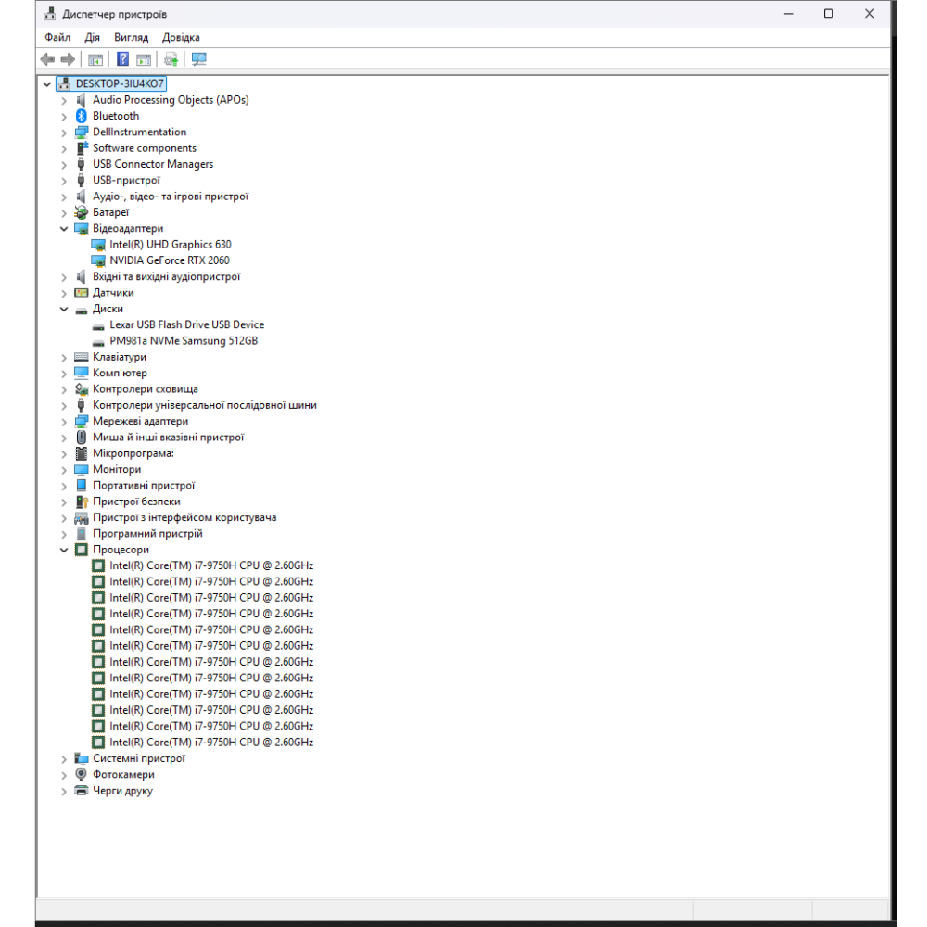
Task: Open the Довідка menu
Action: tap(181, 37)
